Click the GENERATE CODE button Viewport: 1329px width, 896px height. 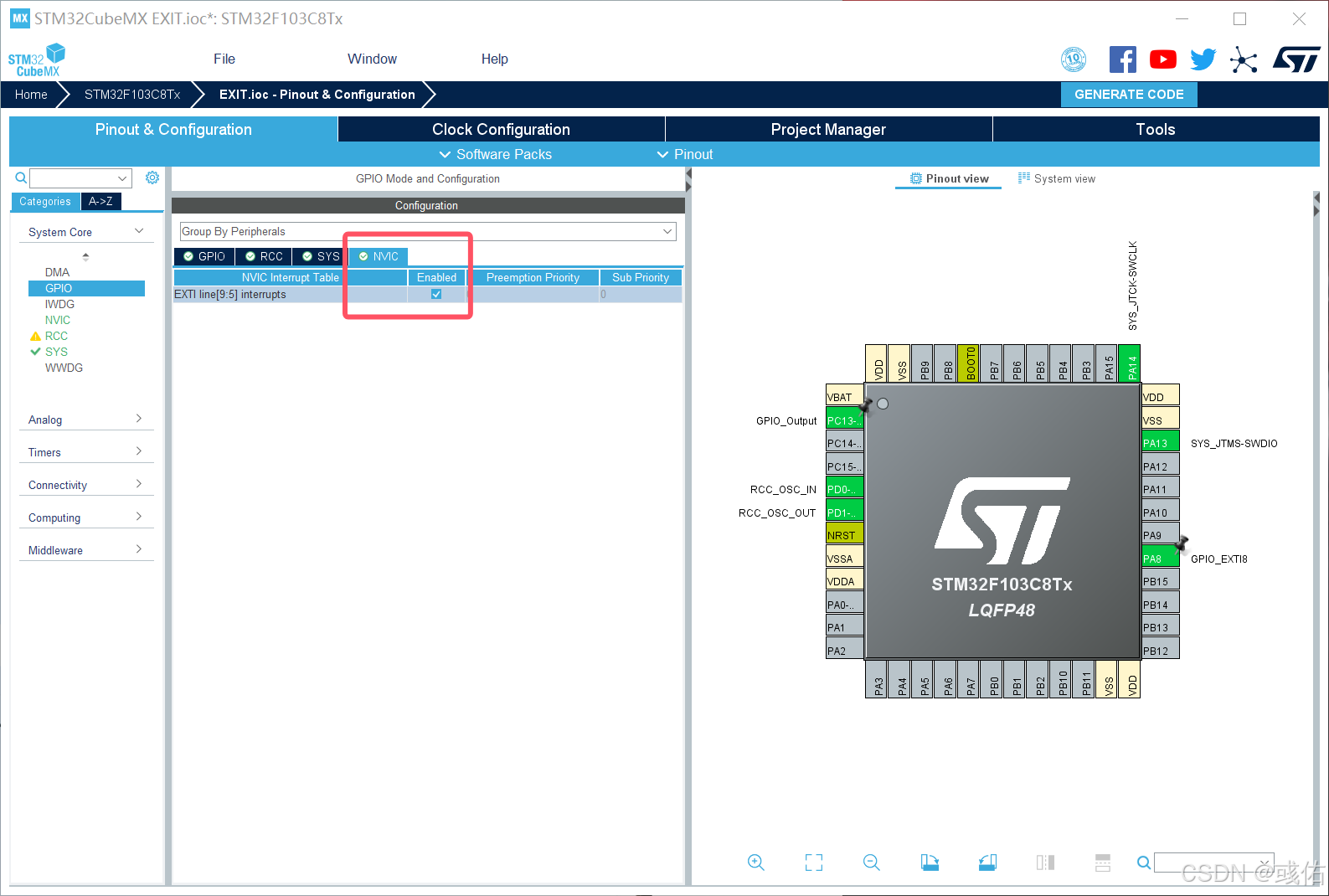1129,95
